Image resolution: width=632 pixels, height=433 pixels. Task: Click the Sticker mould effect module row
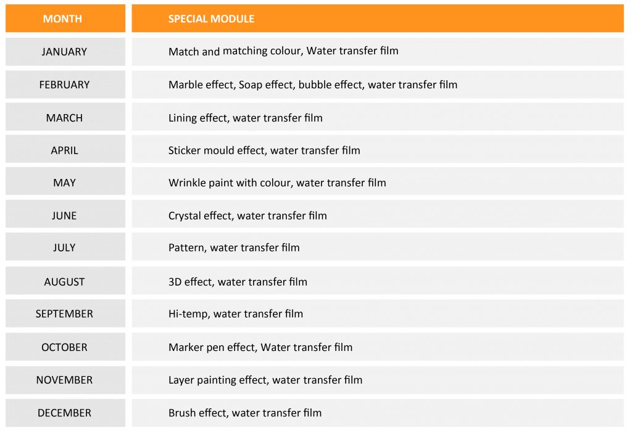[x=378, y=149]
